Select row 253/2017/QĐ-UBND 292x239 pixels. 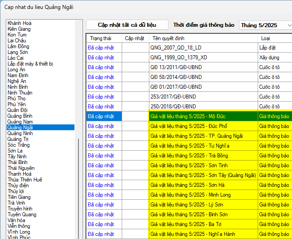[x=189, y=97]
